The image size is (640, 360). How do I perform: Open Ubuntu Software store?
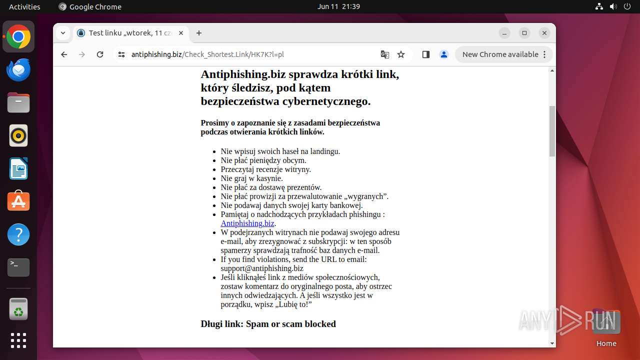(x=18, y=201)
